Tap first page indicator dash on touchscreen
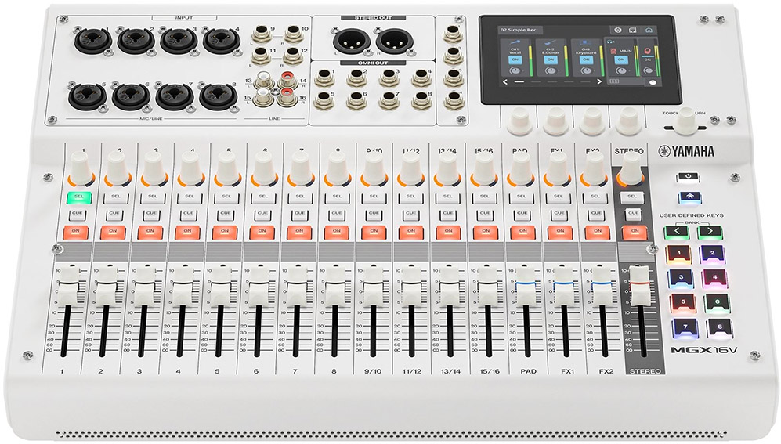 (x=519, y=81)
